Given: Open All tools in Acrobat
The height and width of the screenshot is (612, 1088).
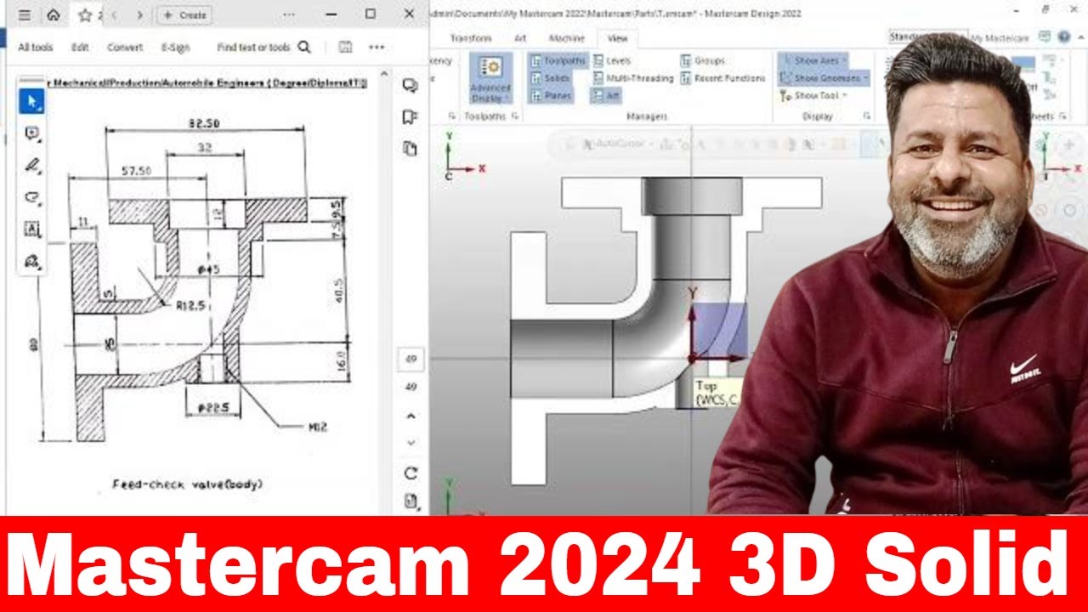Looking at the screenshot, I should tap(35, 48).
